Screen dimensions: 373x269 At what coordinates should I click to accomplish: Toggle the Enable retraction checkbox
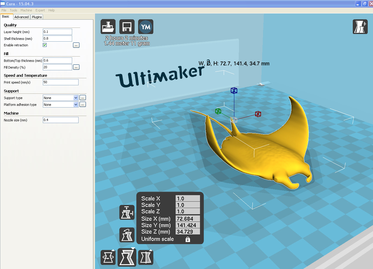tap(45, 45)
